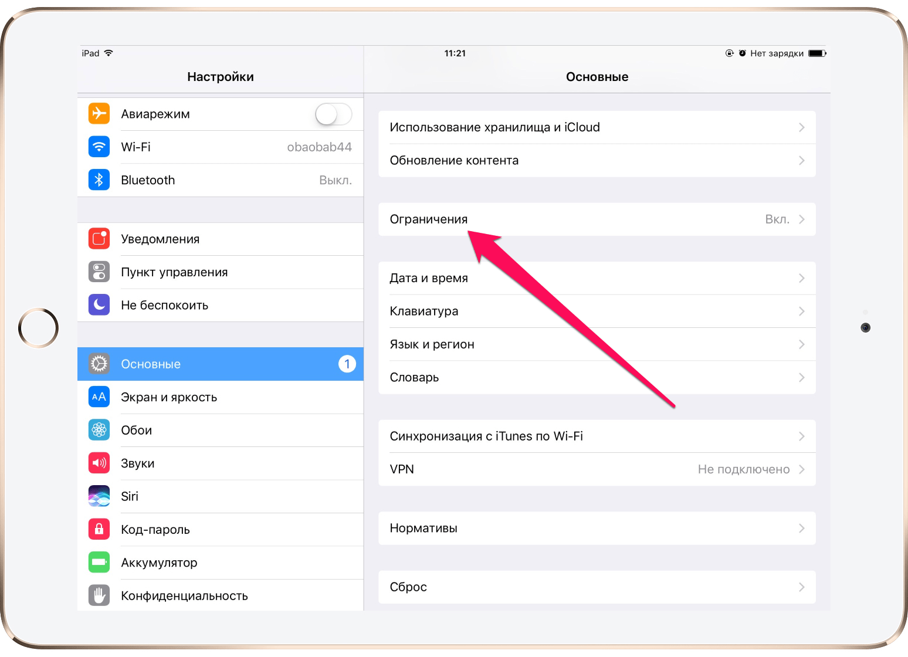Tap the gear icon for Основные
Image resolution: width=908 pixels, height=657 pixels.
coord(99,364)
